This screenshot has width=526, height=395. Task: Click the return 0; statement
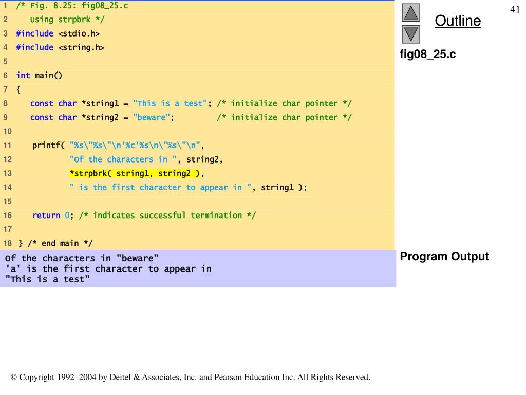click(53, 216)
